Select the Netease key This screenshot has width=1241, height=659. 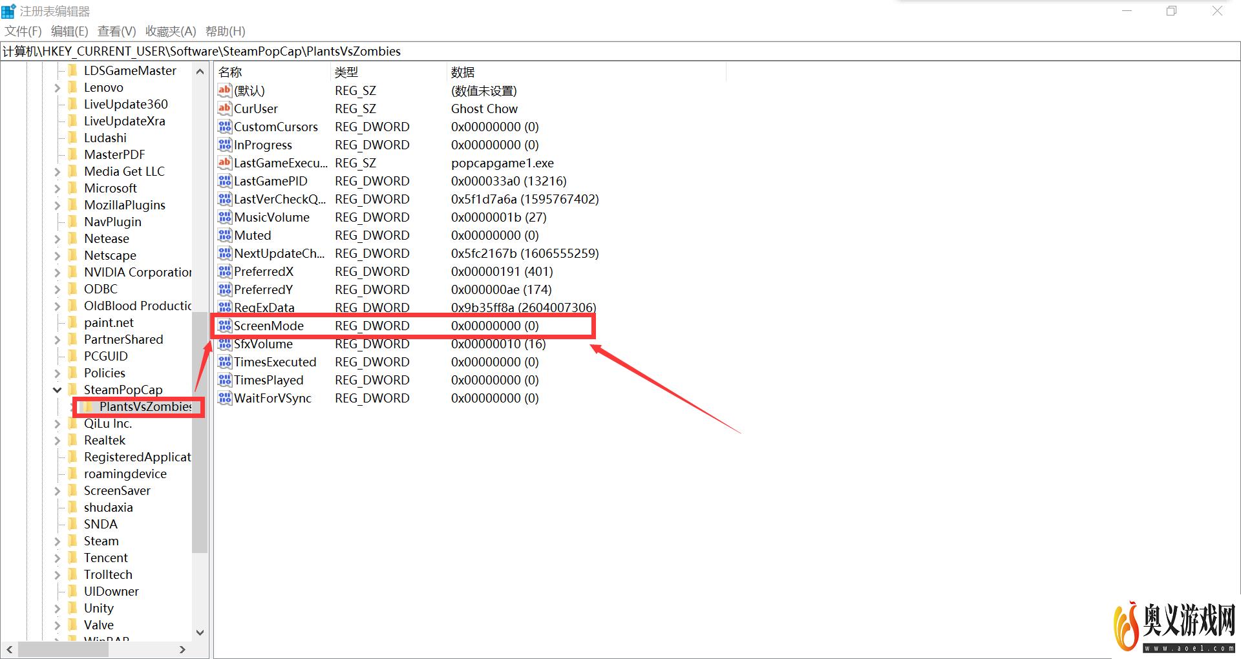click(107, 238)
